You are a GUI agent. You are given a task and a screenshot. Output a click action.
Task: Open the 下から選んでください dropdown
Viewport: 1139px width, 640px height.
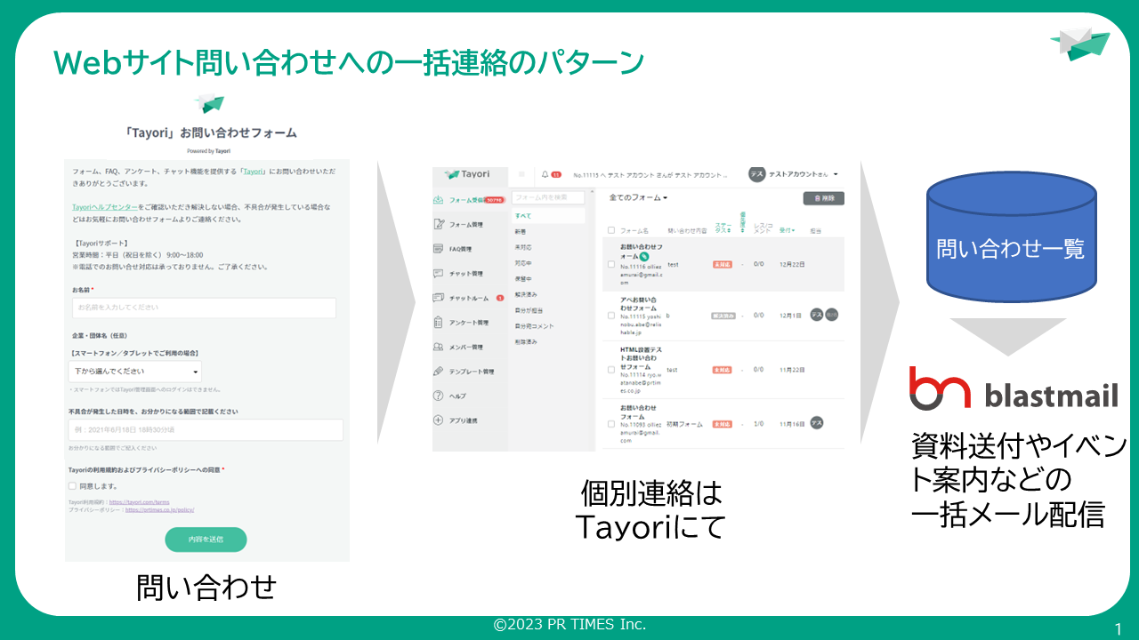(134, 372)
